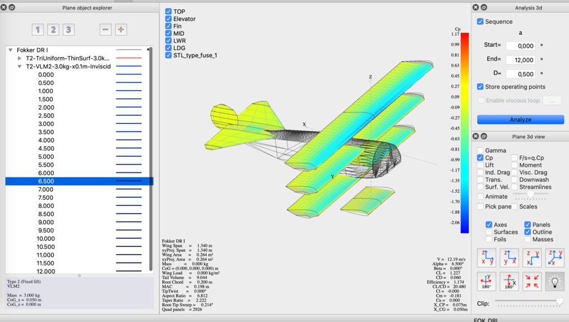Image resolution: width=569 pixels, height=322 pixels.
Task: Expand the T2-TriUniform-ThinSurf polar node
Action: pos(19,58)
